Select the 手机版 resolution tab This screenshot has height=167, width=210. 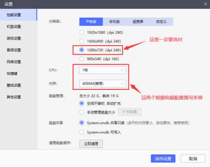(x=114, y=21)
